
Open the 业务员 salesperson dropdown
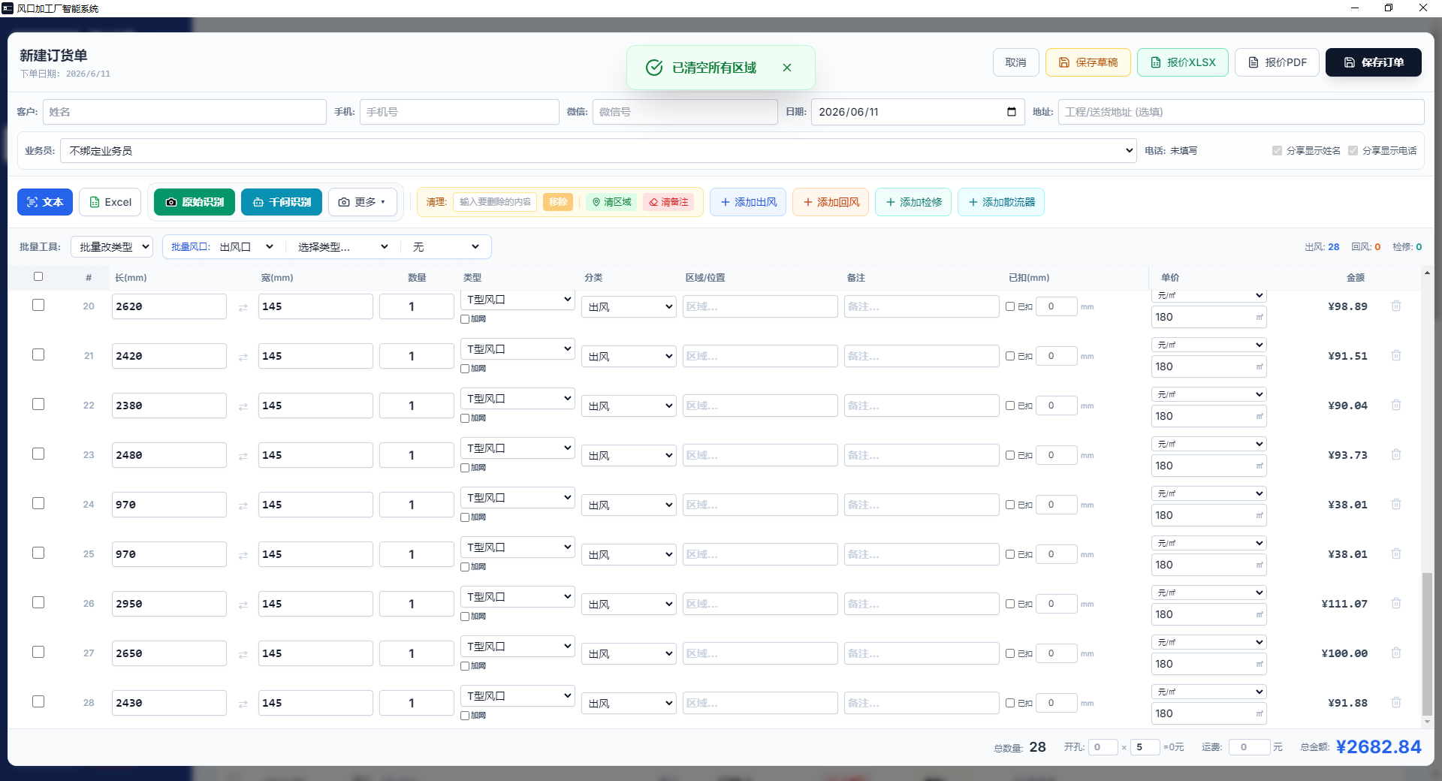pyautogui.click(x=599, y=150)
